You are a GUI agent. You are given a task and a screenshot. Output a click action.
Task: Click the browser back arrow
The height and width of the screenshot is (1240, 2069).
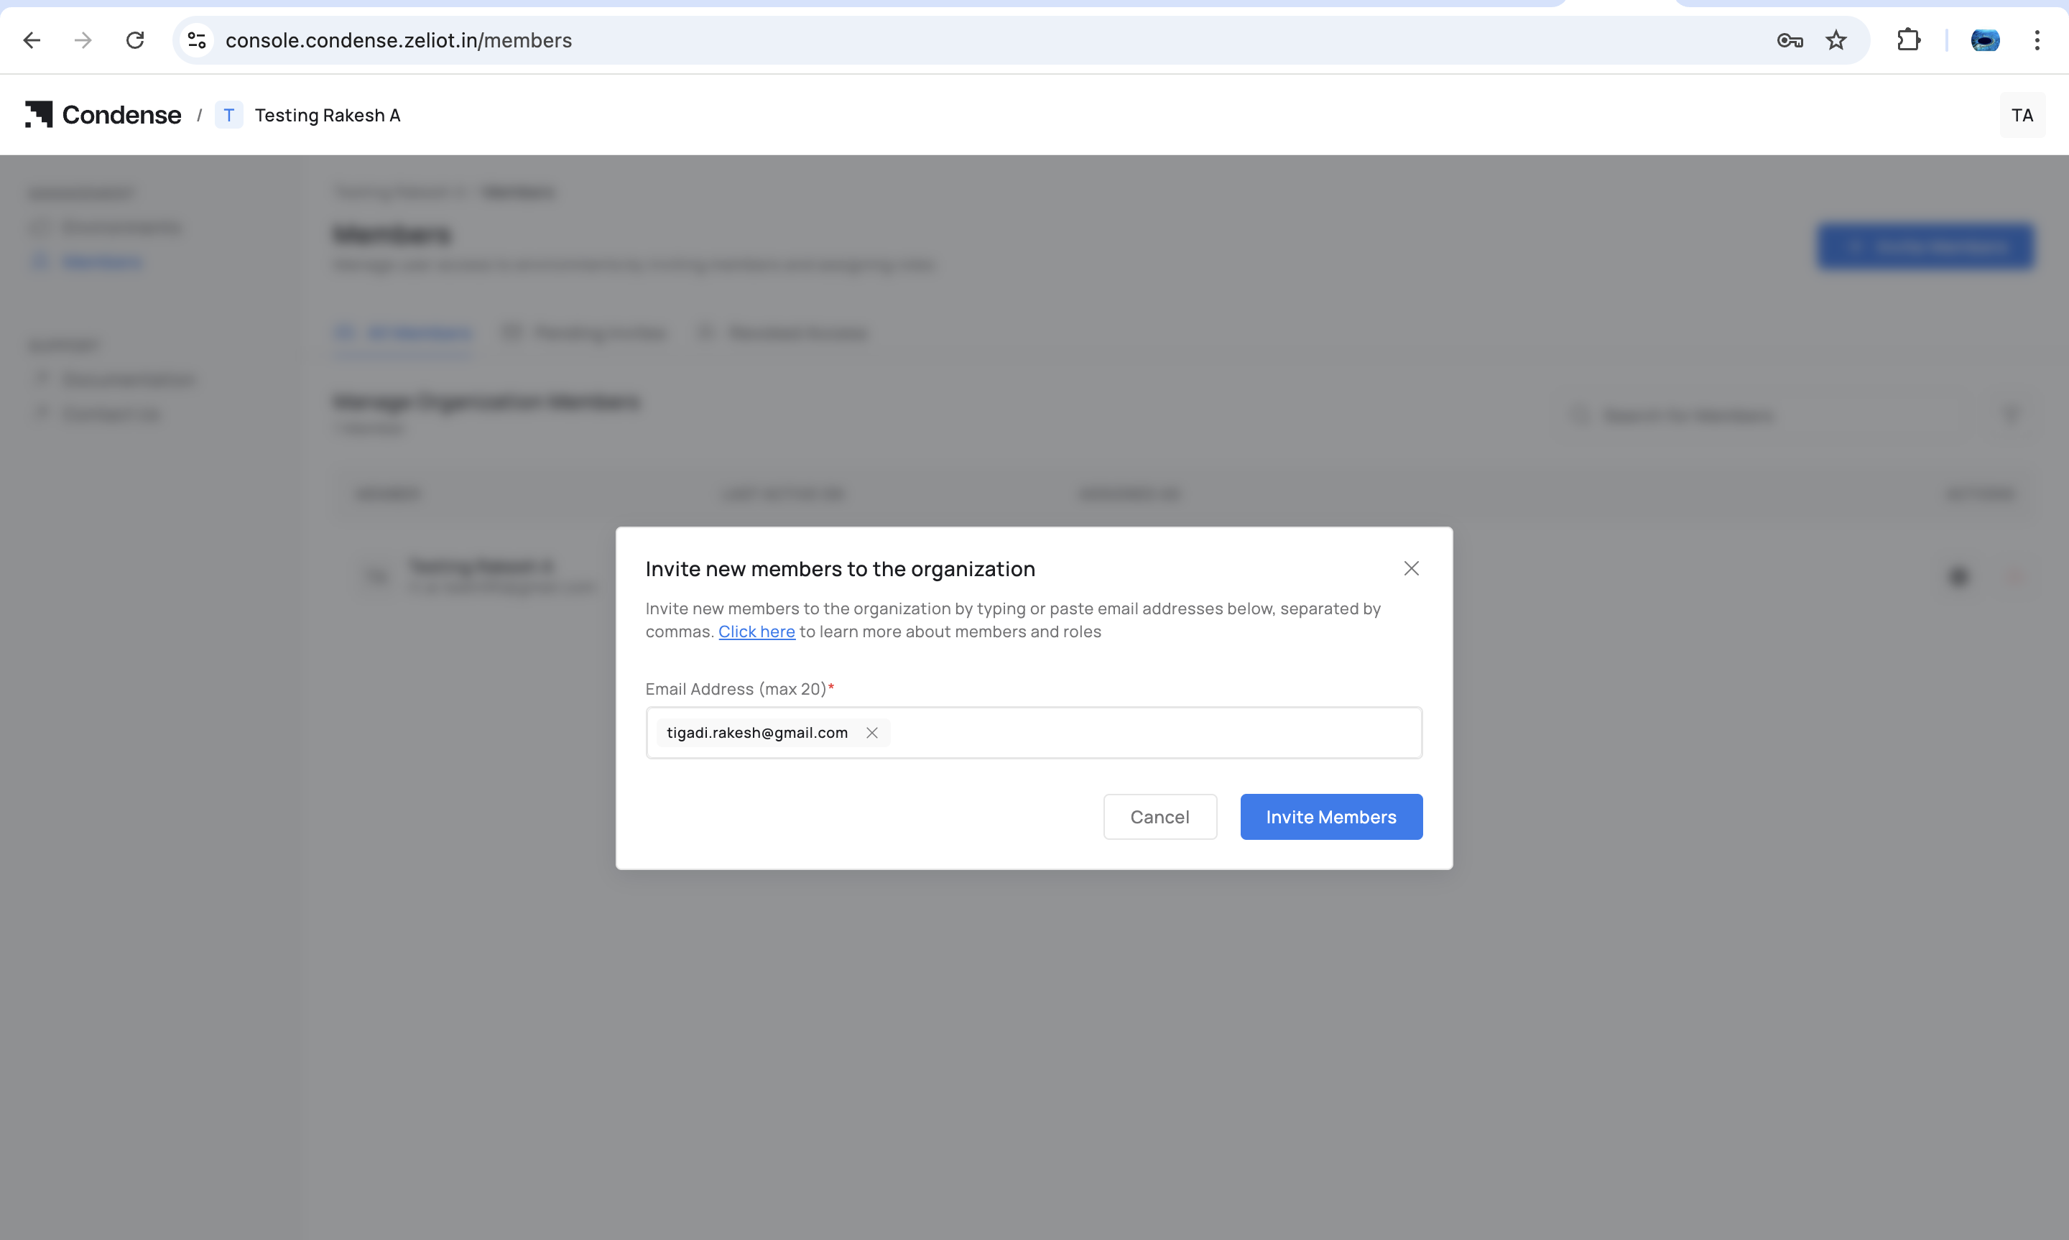32,40
